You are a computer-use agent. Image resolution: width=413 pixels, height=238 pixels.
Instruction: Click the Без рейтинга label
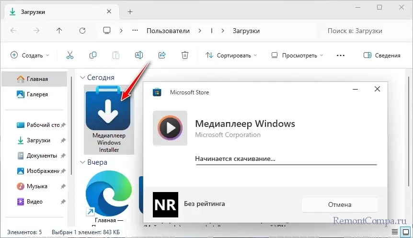[205, 204]
